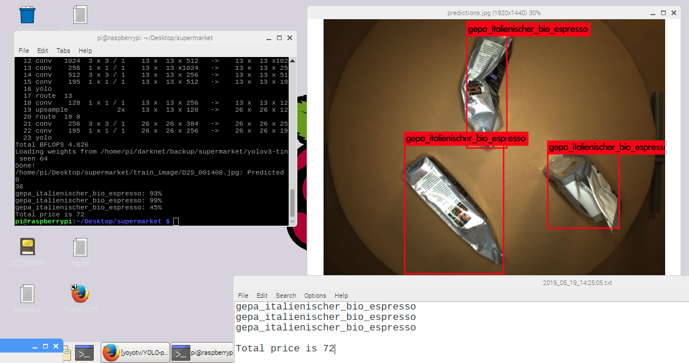The width and height of the screenshot is (689, 363).
Task: Click the espresso 99% line in the terminal
Action: tap(88, 200)
